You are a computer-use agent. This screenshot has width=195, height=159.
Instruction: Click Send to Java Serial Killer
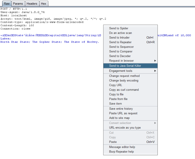(x=125, y=66)
